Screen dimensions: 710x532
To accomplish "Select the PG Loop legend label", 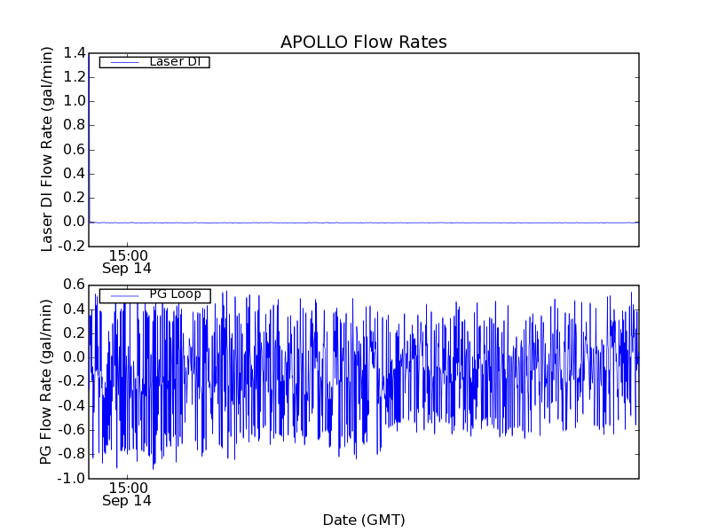I will pyautogui.click(x=175, y=294).
